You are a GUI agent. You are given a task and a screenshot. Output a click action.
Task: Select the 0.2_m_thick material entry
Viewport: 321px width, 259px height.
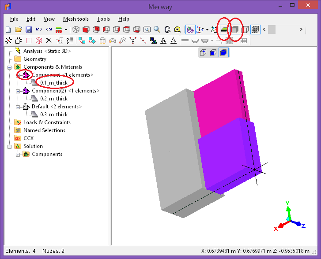[54, 99]
